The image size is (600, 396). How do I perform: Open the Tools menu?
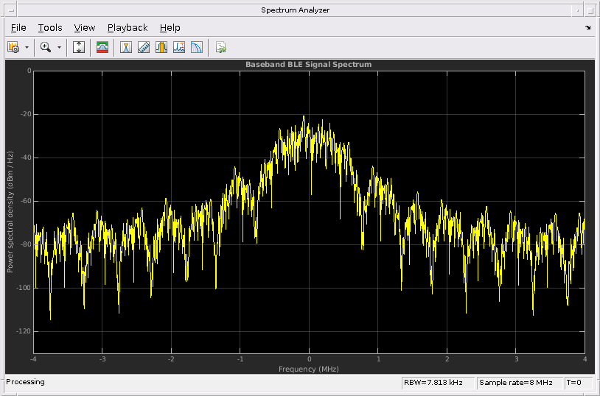(50, 28)
